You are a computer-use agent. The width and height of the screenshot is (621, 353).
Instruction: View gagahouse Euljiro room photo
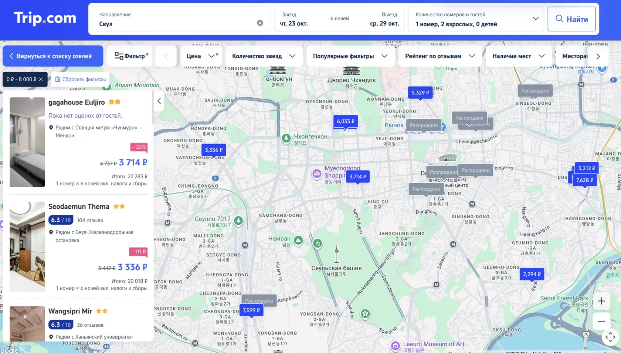click(27, 142)
